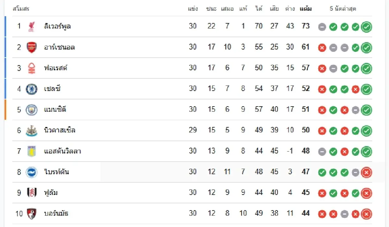Click Liverpool's latest match win icon
Image resolution: width=389 pixels, height=227 pixels.
coord(366,27)
